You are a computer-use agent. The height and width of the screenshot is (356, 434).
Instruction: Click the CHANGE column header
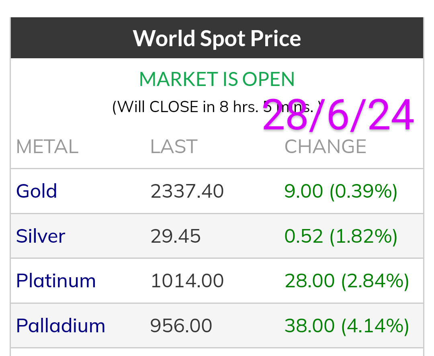pos(325,147)
